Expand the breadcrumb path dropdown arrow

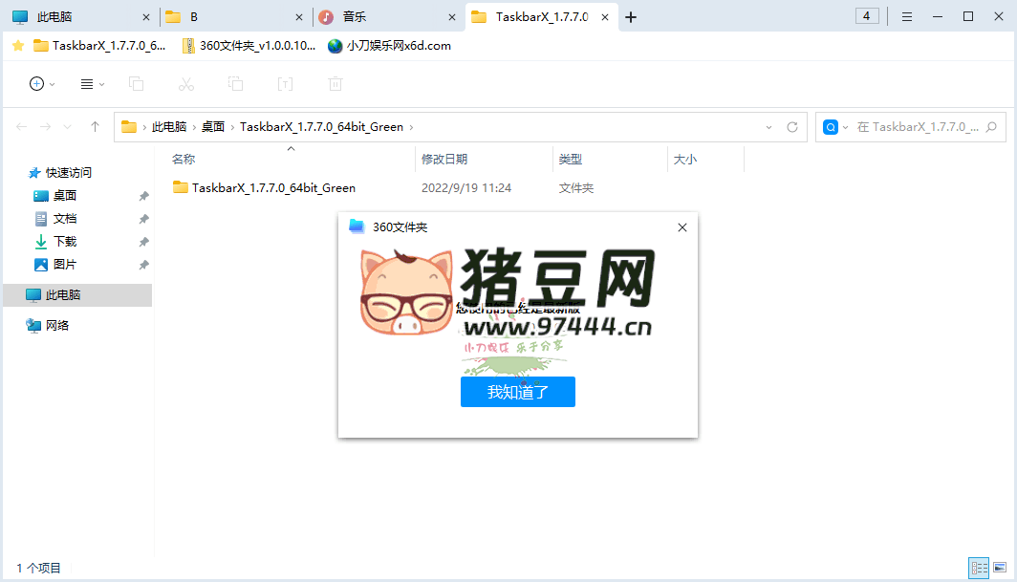coord(769,126)
